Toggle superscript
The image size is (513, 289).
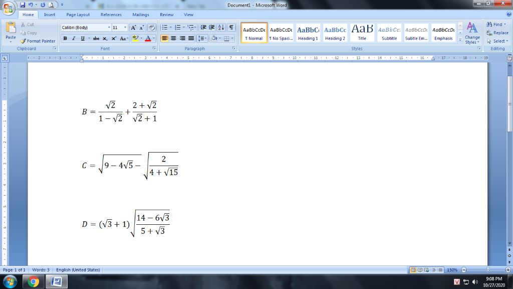(114, 38)
